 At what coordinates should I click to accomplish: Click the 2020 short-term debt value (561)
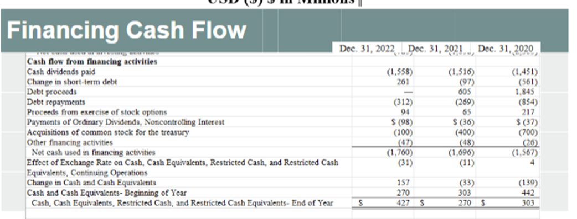528,82
